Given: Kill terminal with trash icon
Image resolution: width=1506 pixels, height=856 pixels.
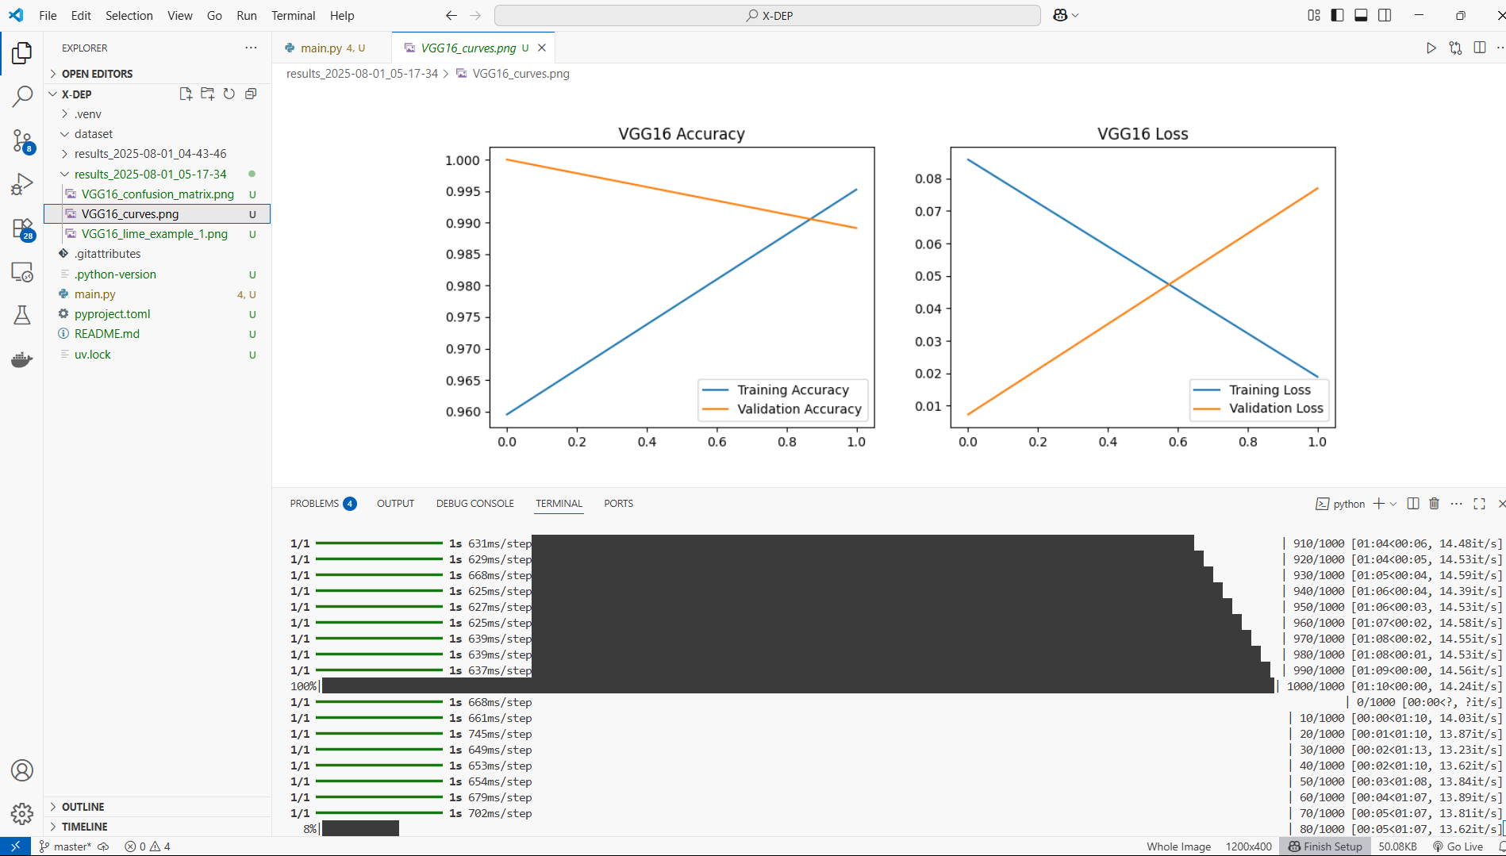Looking at the screenshot, I should (1434, 504).
